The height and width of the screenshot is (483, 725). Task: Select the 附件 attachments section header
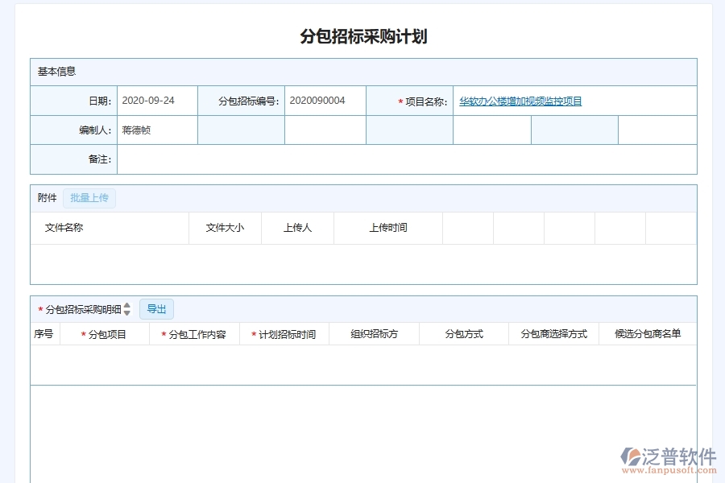(x=48, y=197)
